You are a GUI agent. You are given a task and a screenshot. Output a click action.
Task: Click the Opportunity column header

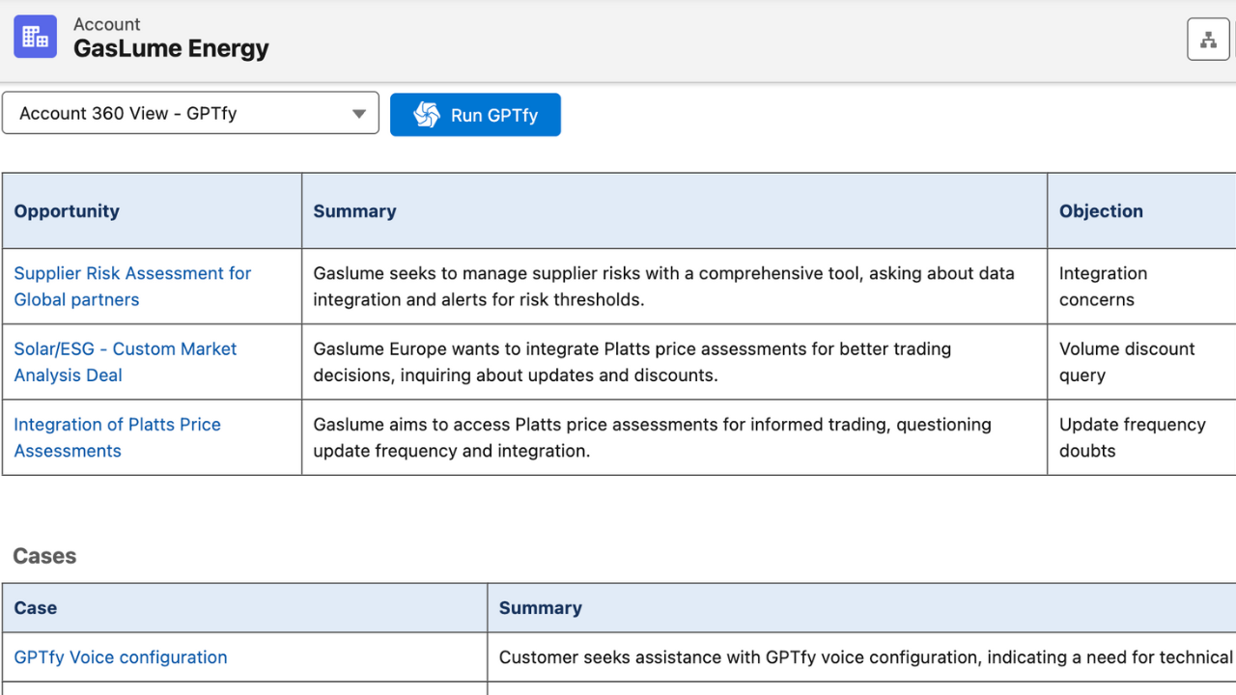(67, 211)
